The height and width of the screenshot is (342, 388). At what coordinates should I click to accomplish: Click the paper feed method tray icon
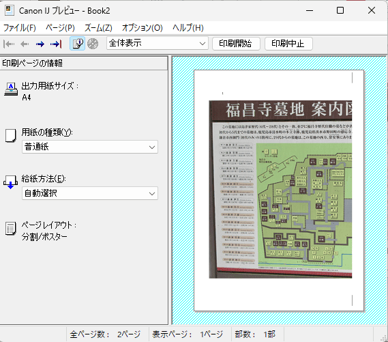tap(10, 182)
